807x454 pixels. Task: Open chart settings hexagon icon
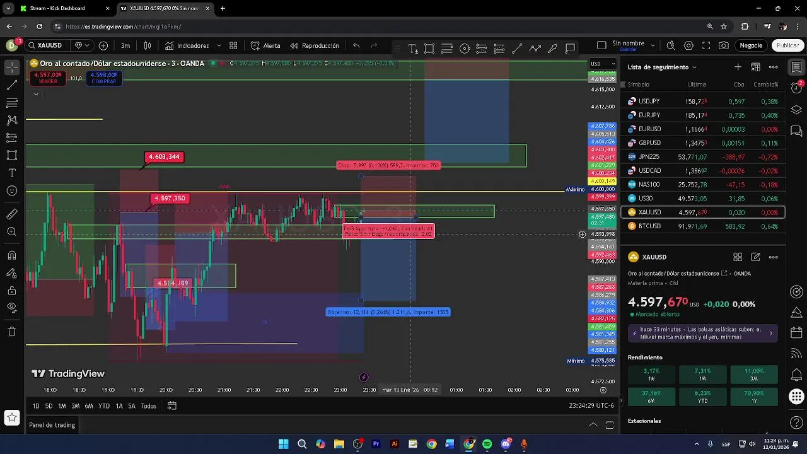pyautogui.click(x=688, y=45)
